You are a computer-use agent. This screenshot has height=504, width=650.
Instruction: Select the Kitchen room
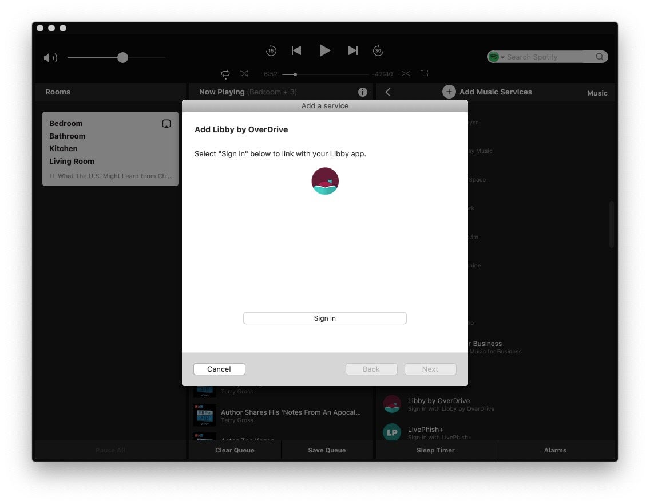pos(63,148)
